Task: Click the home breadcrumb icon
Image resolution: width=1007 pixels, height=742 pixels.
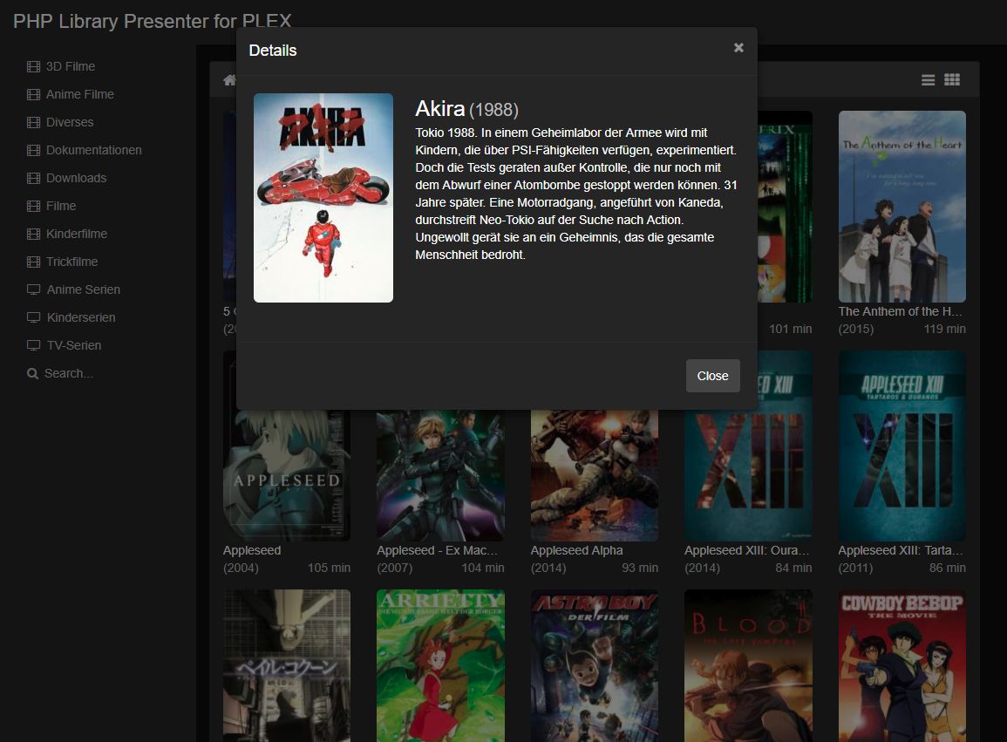Action: click(229, 80)
